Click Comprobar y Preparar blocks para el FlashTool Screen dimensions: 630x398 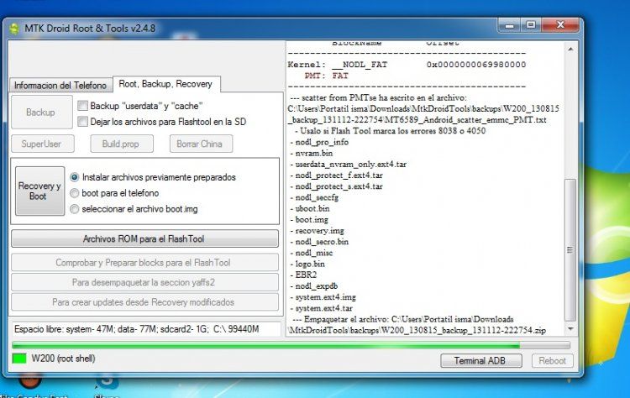pyautogui.click(x=144, y=263)
